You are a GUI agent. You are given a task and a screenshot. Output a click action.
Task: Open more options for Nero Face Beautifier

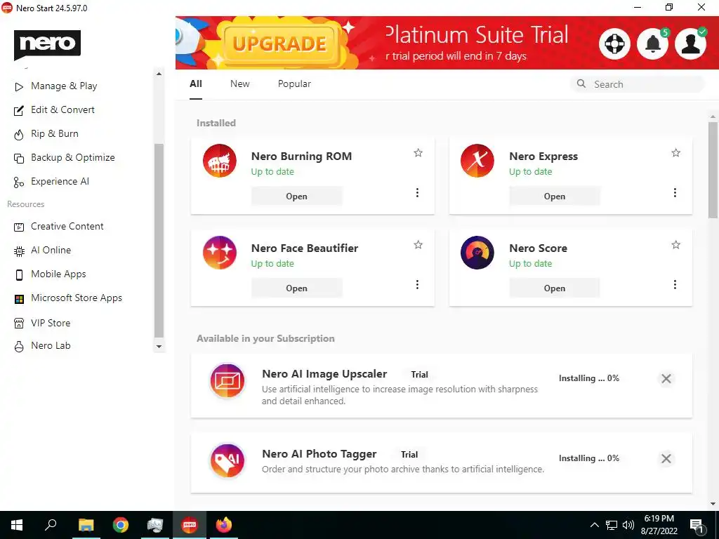(x=417, y=285)
